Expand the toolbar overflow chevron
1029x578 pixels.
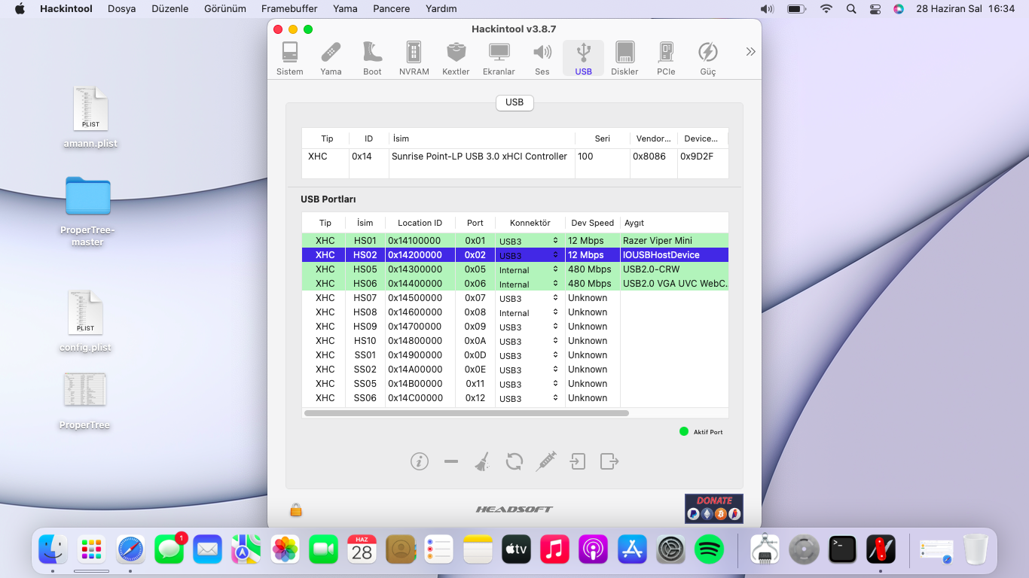coord(750,52)
